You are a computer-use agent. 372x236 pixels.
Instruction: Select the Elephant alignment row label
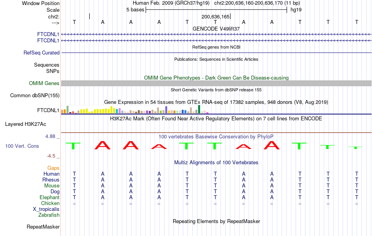[x=50, y=197]
